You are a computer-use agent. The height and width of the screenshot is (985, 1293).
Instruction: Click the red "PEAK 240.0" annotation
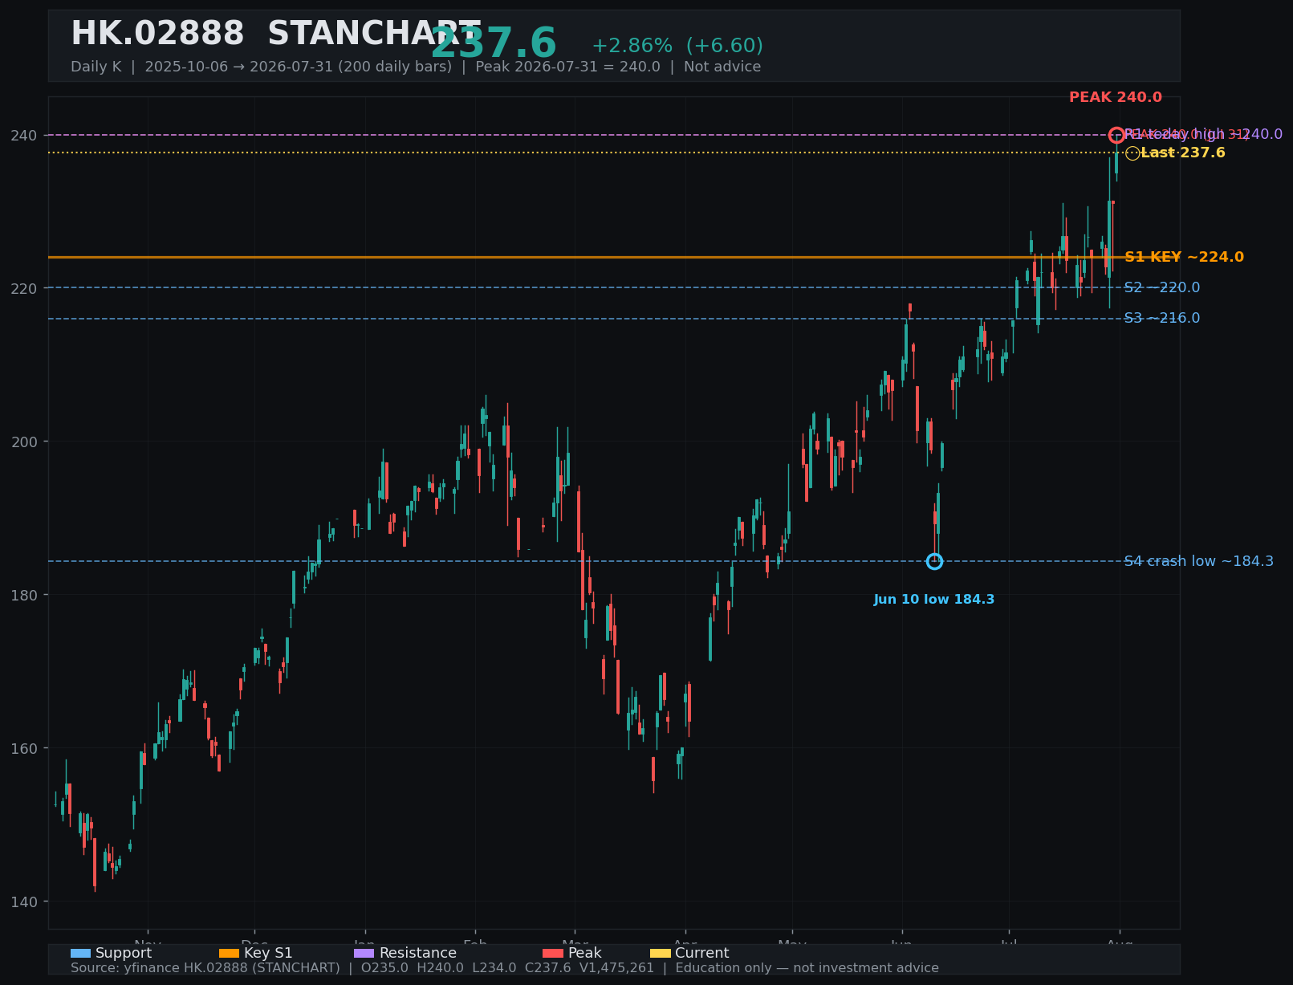(1115, 97)
